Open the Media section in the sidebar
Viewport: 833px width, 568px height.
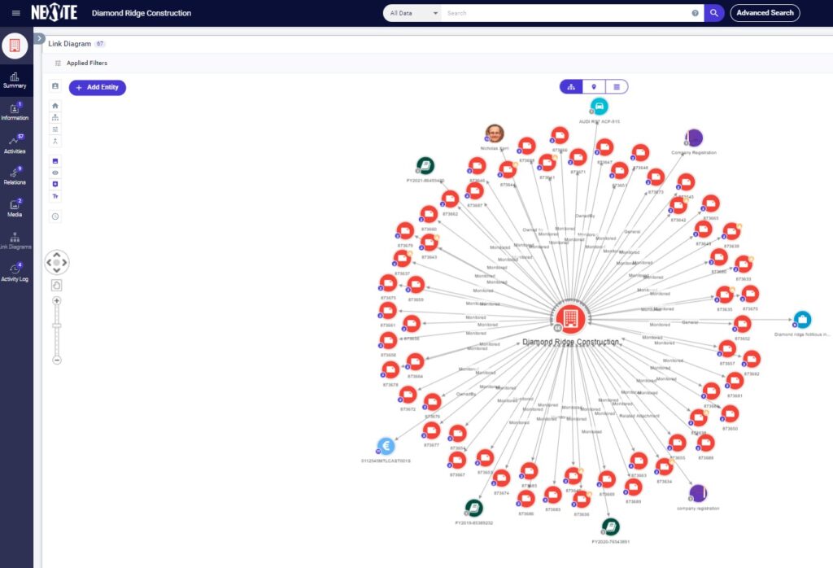15,209
